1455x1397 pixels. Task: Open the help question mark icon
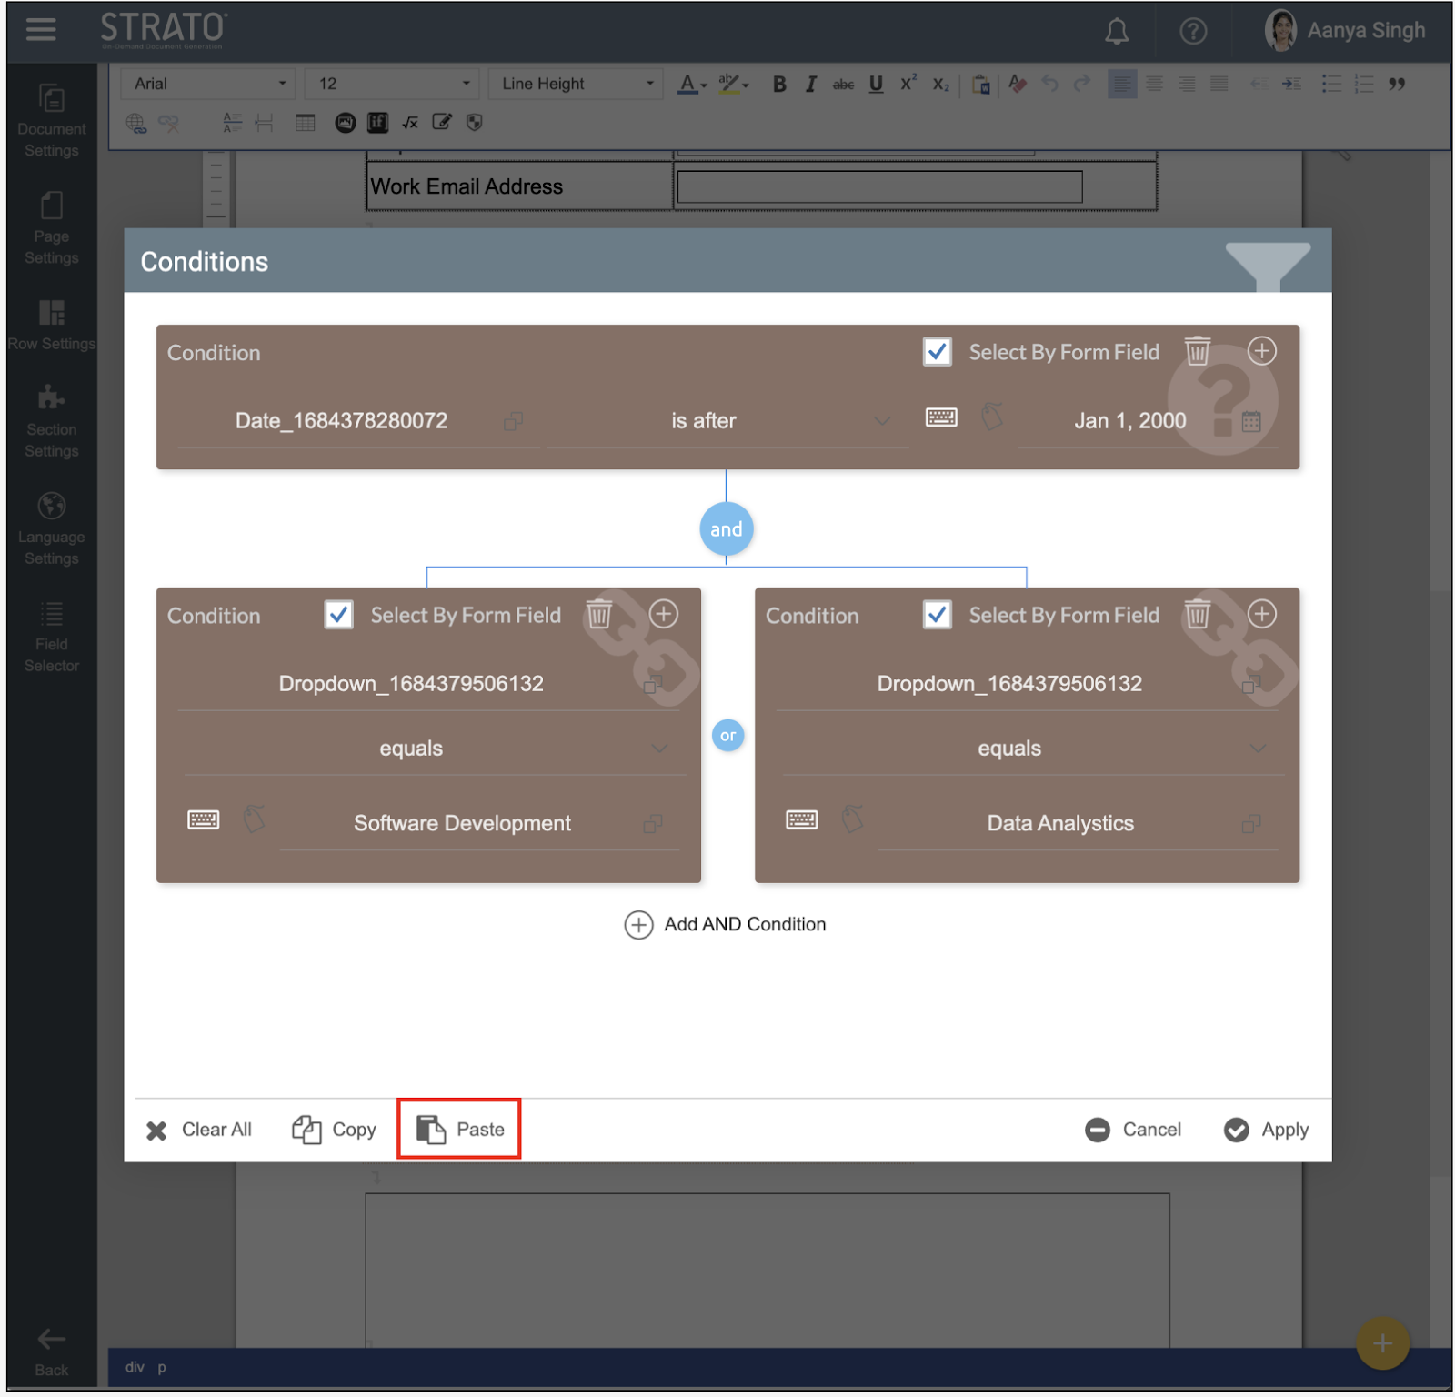coord(1192,32)
